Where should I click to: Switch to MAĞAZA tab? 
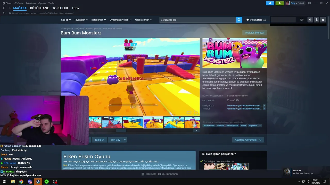[x=20, y=8]
